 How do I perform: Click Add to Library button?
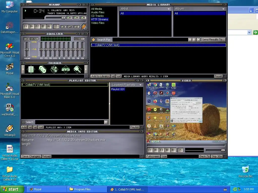tap(100, 76)
